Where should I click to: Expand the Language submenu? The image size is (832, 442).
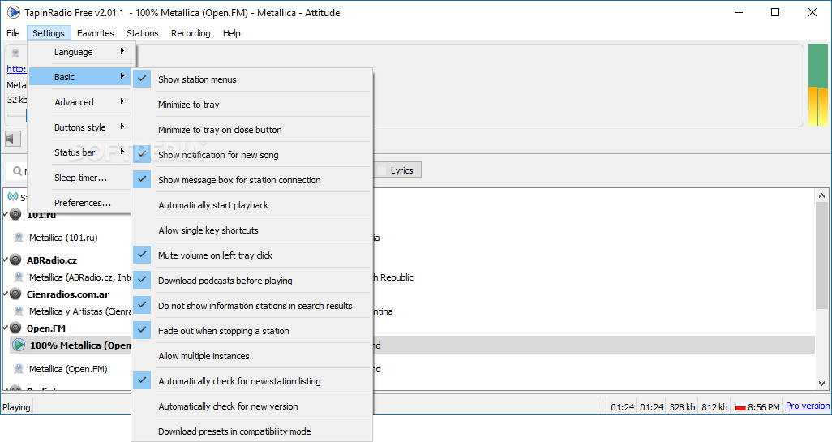point(79,52)
